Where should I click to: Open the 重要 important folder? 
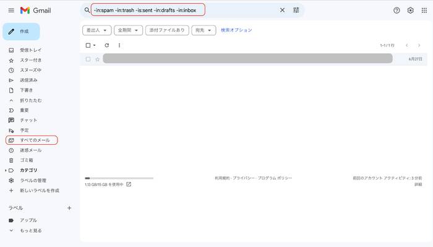click(24, 110)
